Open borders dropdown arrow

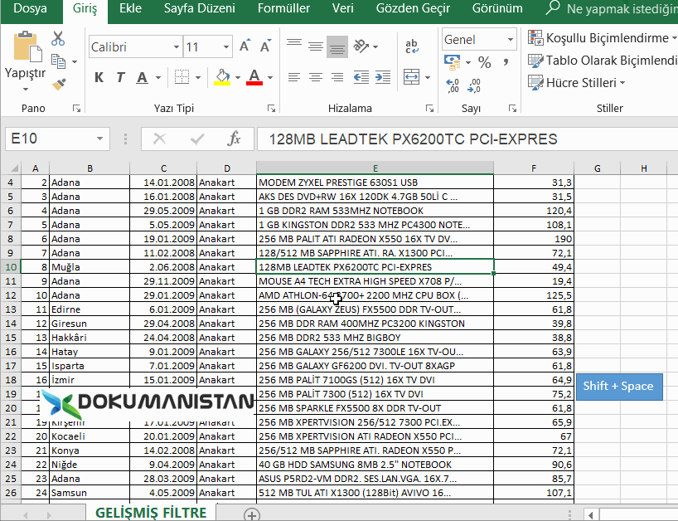[198, 77]
